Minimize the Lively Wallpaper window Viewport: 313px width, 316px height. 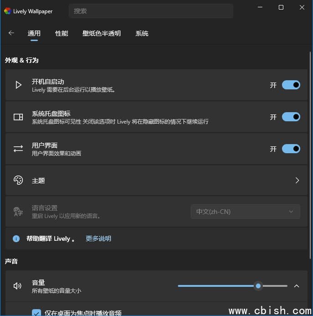click(x=260, y=7)
